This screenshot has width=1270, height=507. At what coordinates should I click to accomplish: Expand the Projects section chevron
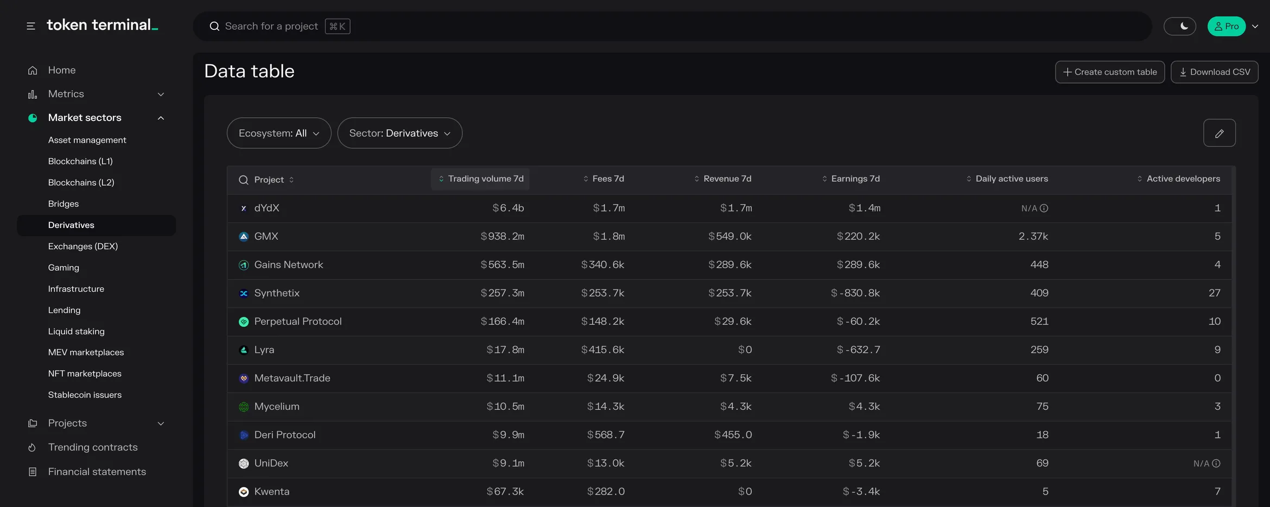point(161,423)
